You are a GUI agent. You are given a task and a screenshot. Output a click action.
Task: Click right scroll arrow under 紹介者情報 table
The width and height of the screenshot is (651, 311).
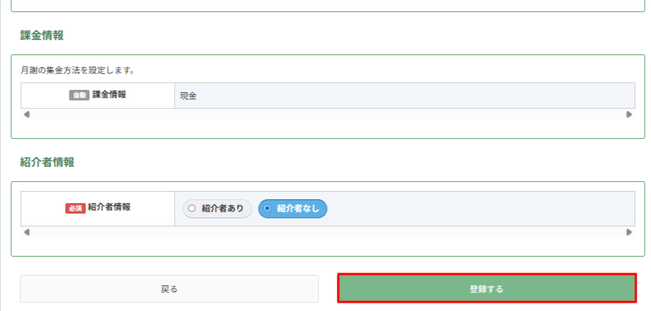629,232
